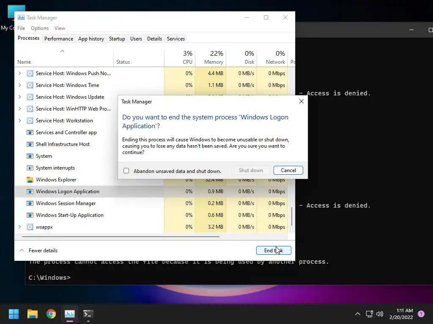Click the Shut down button in dialog

[251, 170]
